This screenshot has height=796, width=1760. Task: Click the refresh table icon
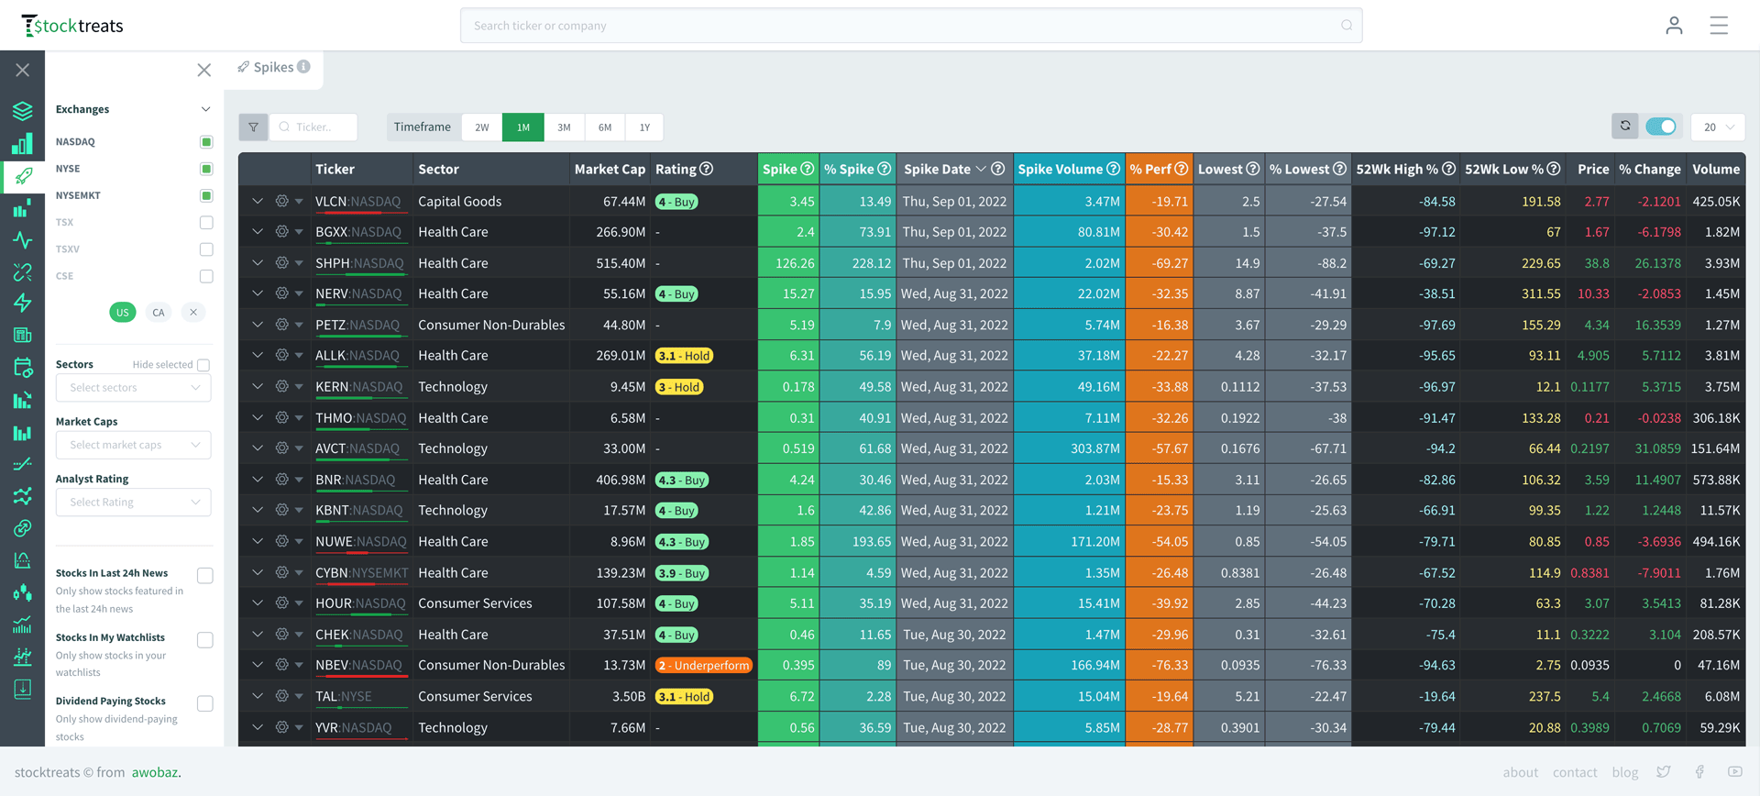[1625, 127]
